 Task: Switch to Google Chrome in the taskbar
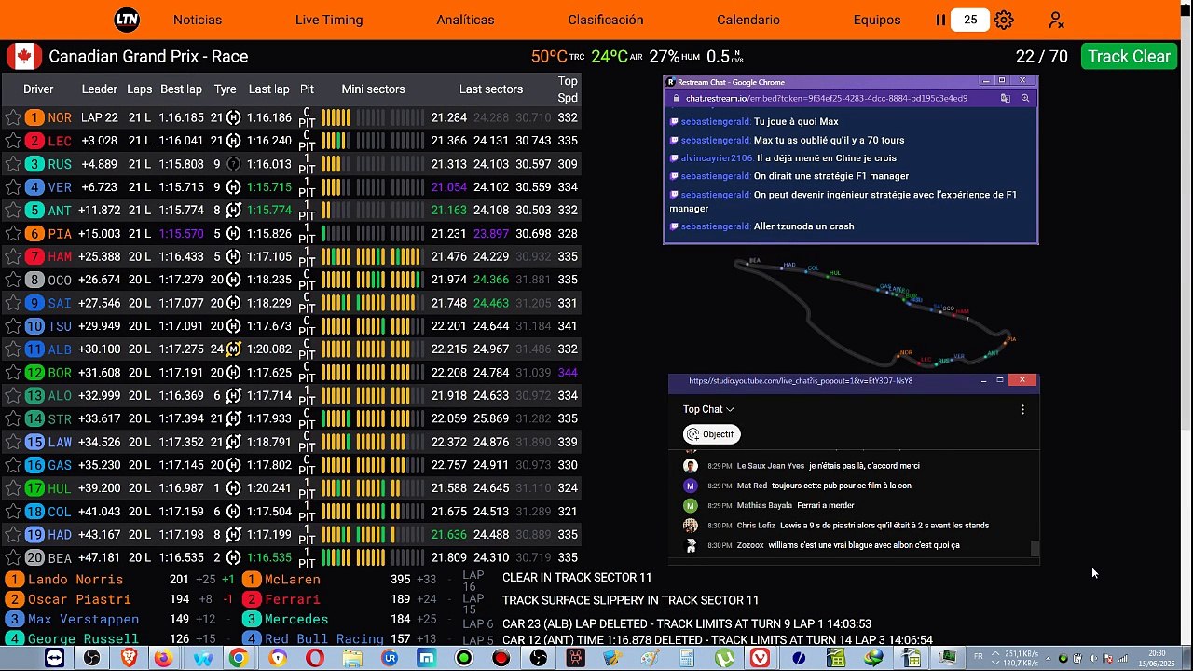(239, 658)
